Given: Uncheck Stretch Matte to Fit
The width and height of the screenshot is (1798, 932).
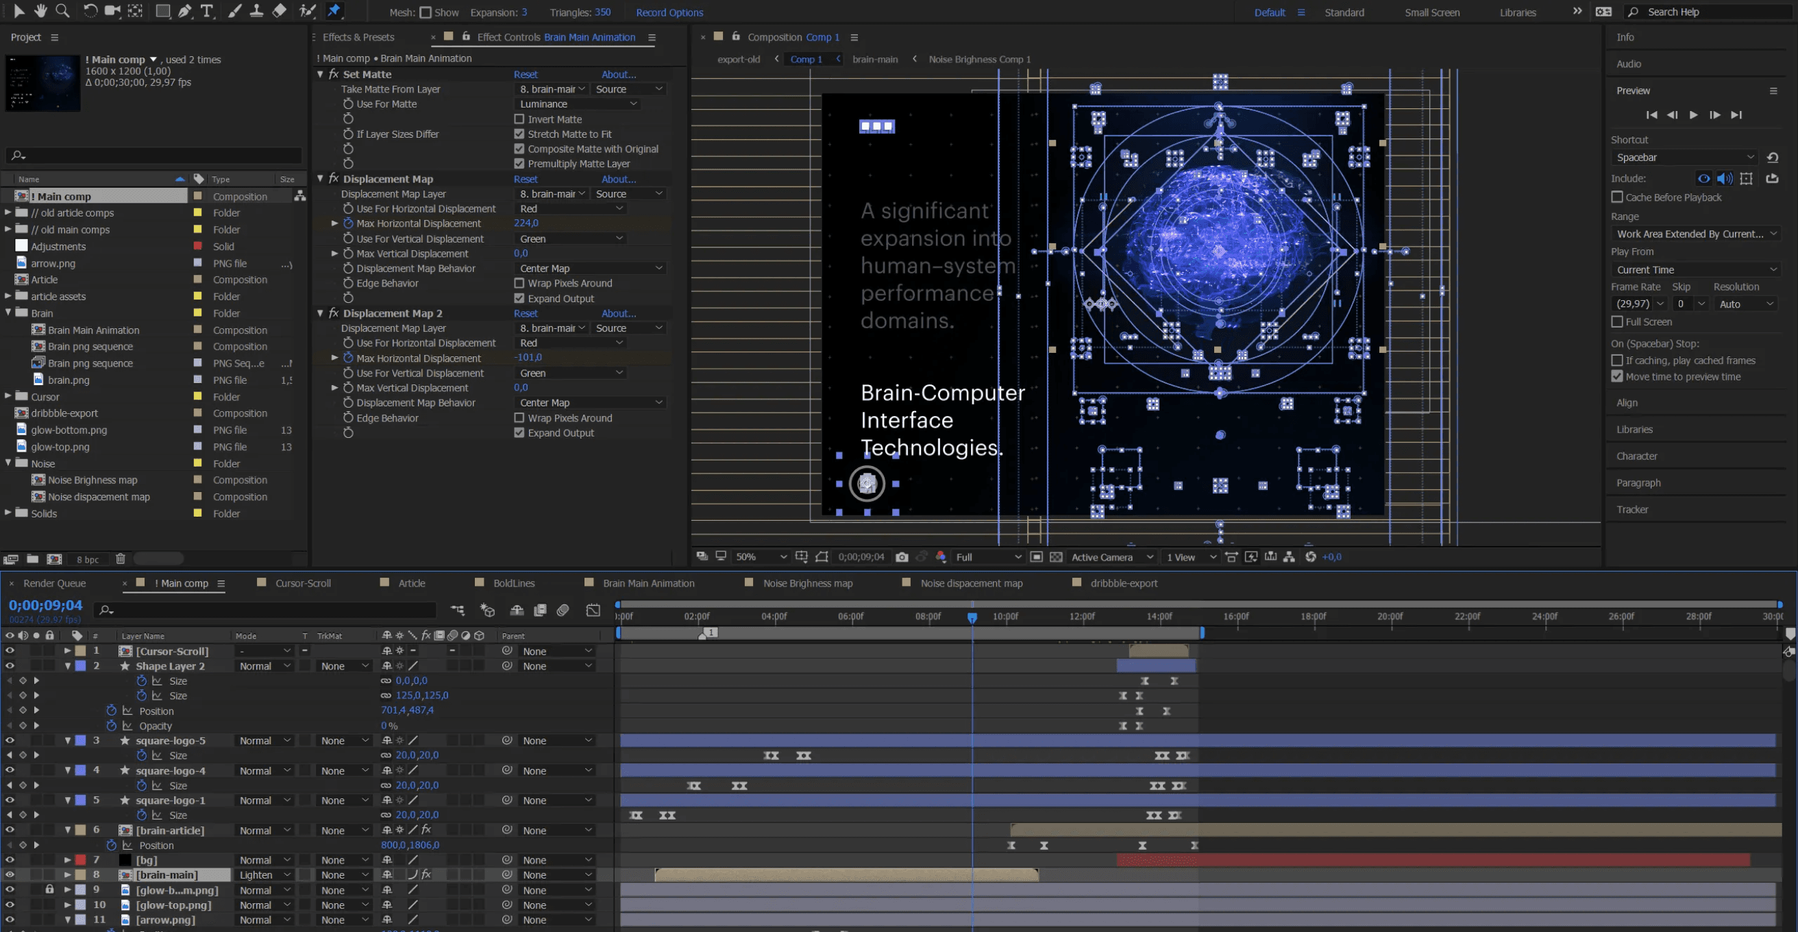Looking at the screenshot, I should tap(519, 134).
